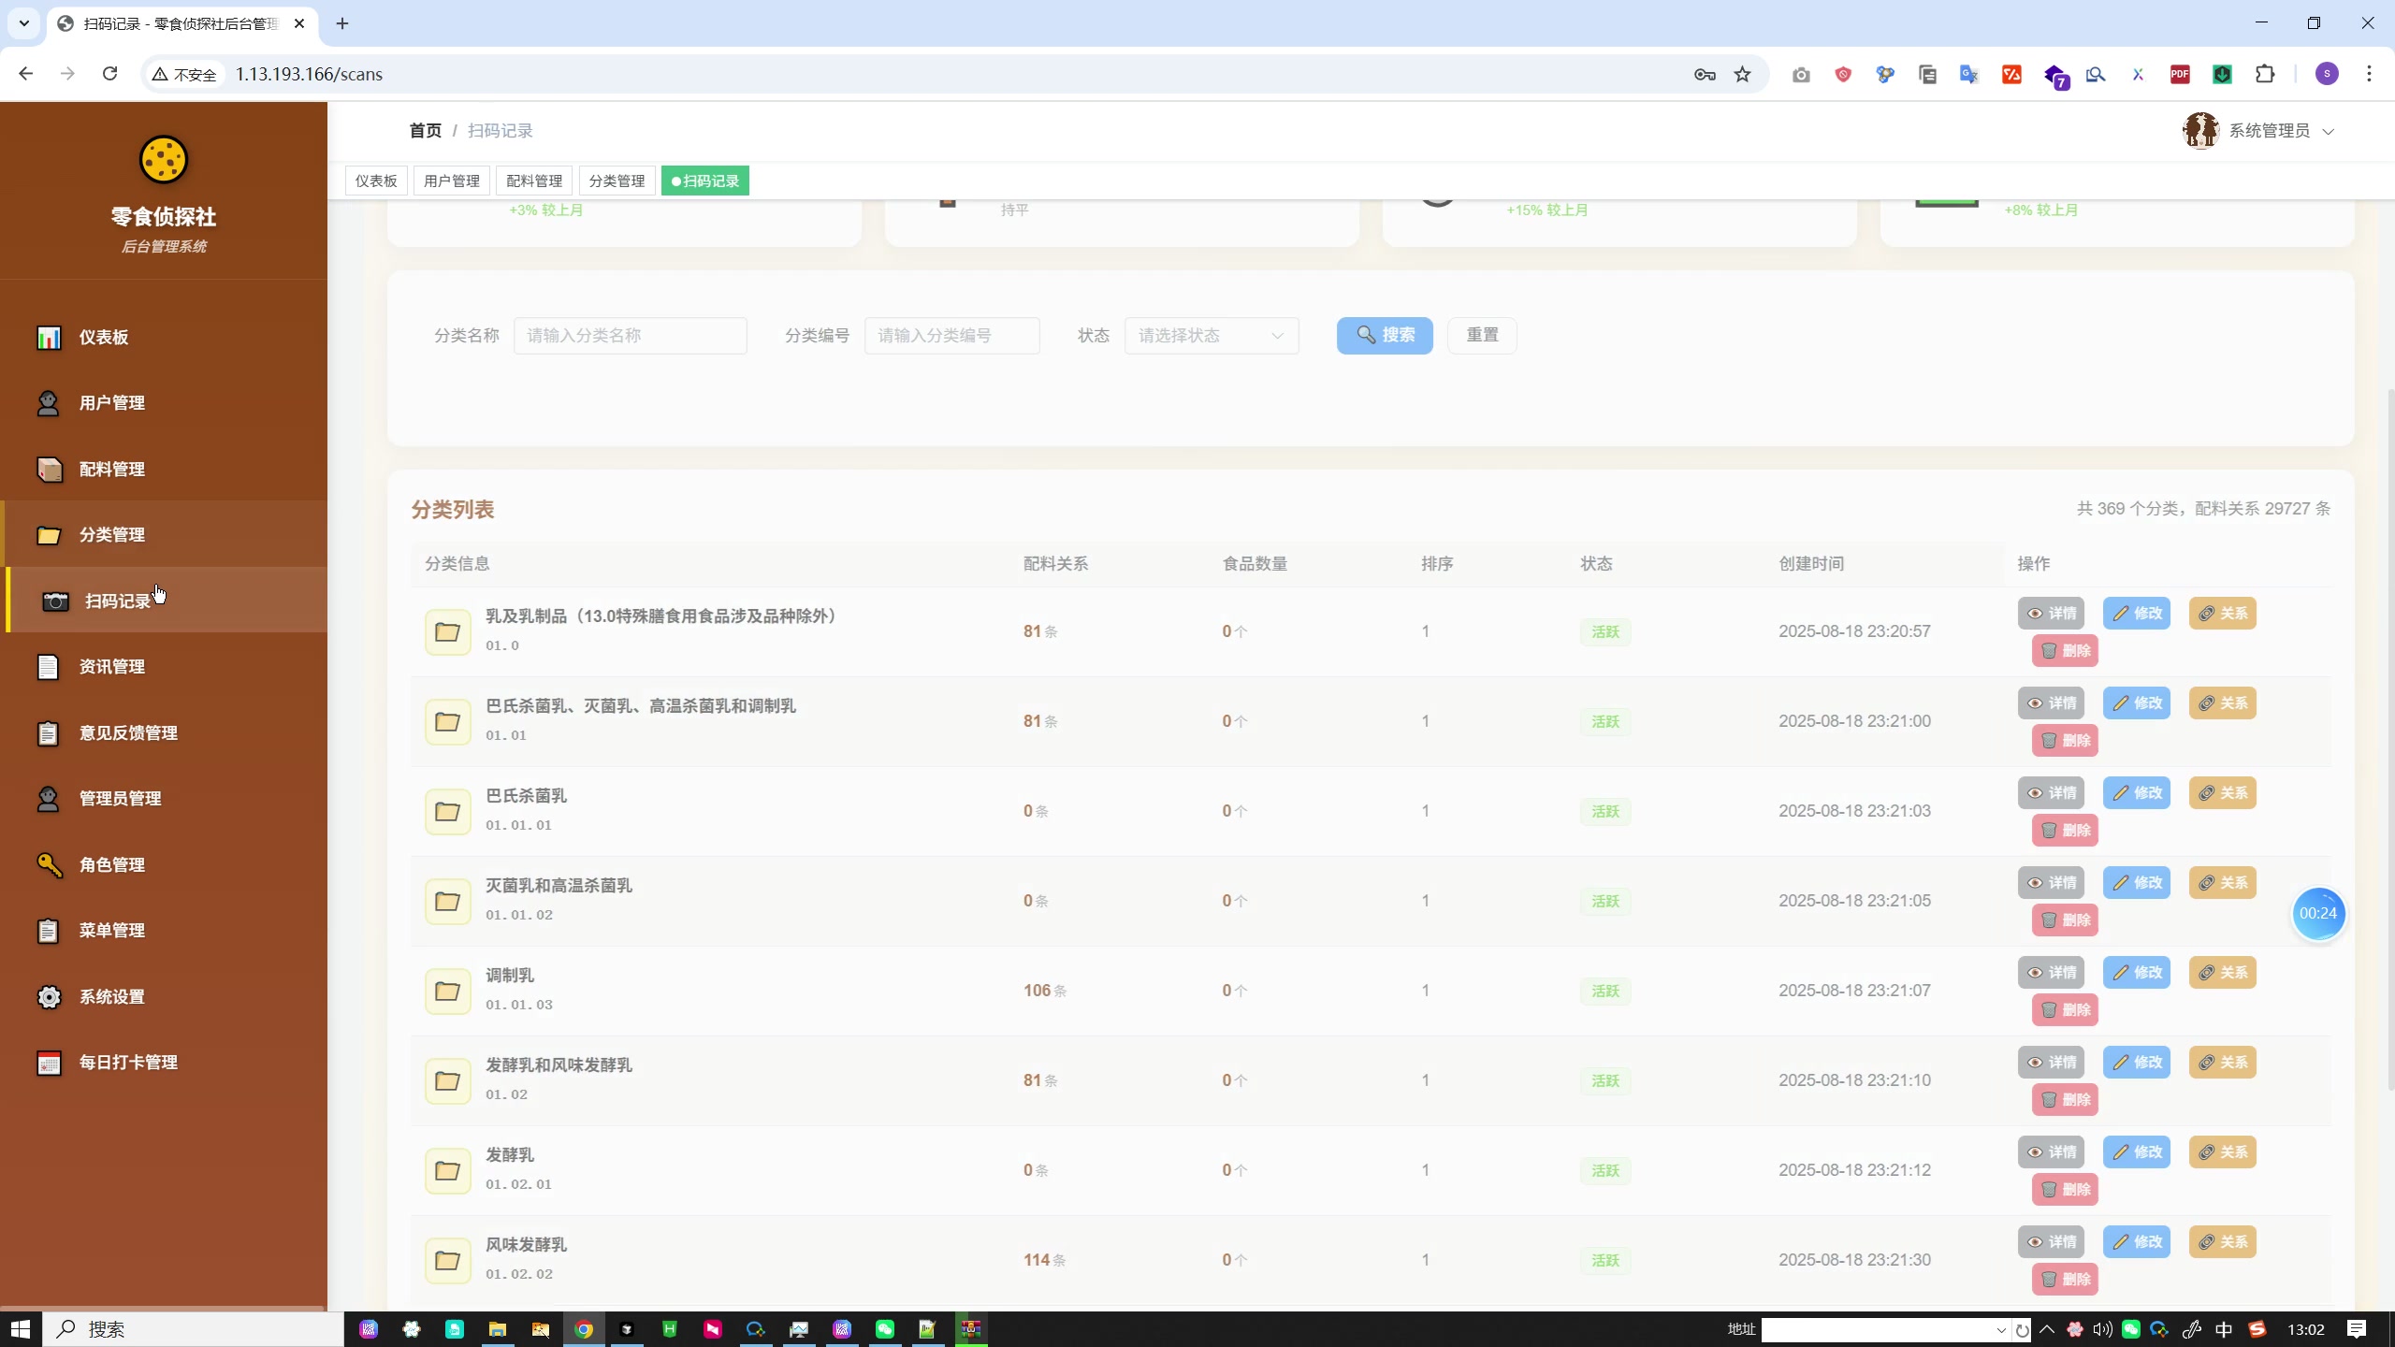Viewport: 2395px width, 1347px height.
Task: Select the 用户管理 user icon in sidebar
Action: (x=50, y=403)
